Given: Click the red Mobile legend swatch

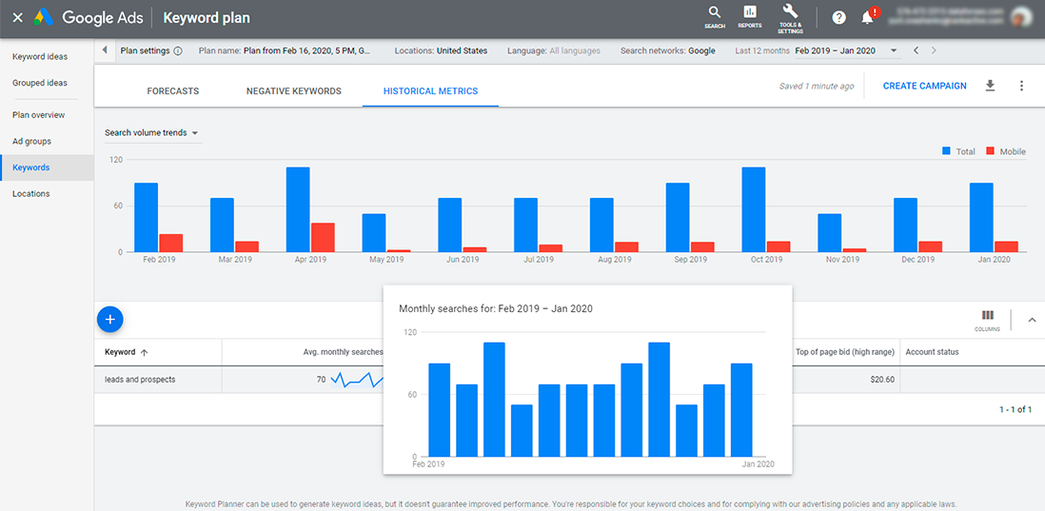Looking at the screenshot, I should point(991,151).
